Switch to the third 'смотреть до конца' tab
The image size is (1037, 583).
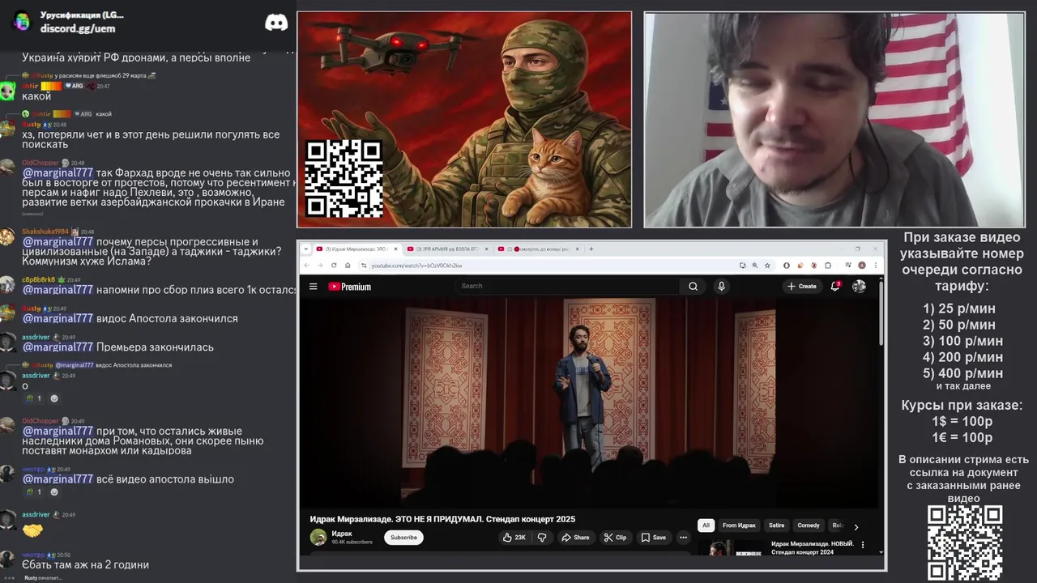[x=539, y=249]
